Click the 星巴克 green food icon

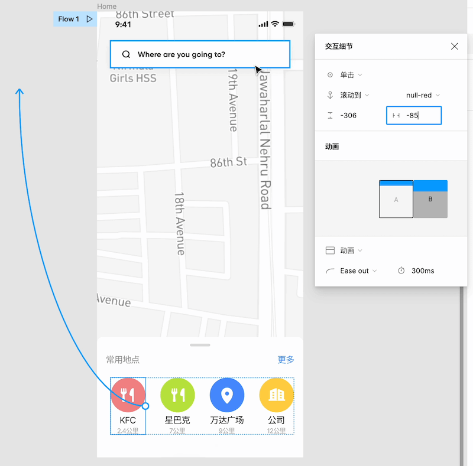(x=177, y=395)
